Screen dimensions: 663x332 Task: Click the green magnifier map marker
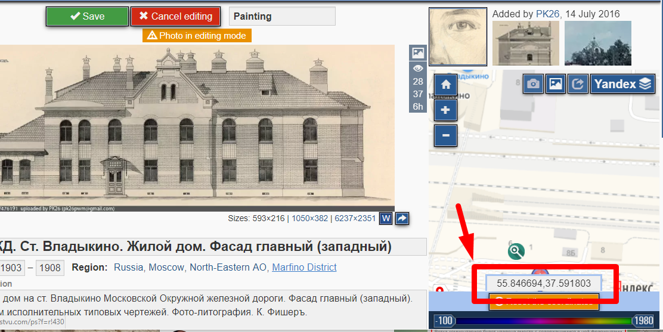[516, 251]
